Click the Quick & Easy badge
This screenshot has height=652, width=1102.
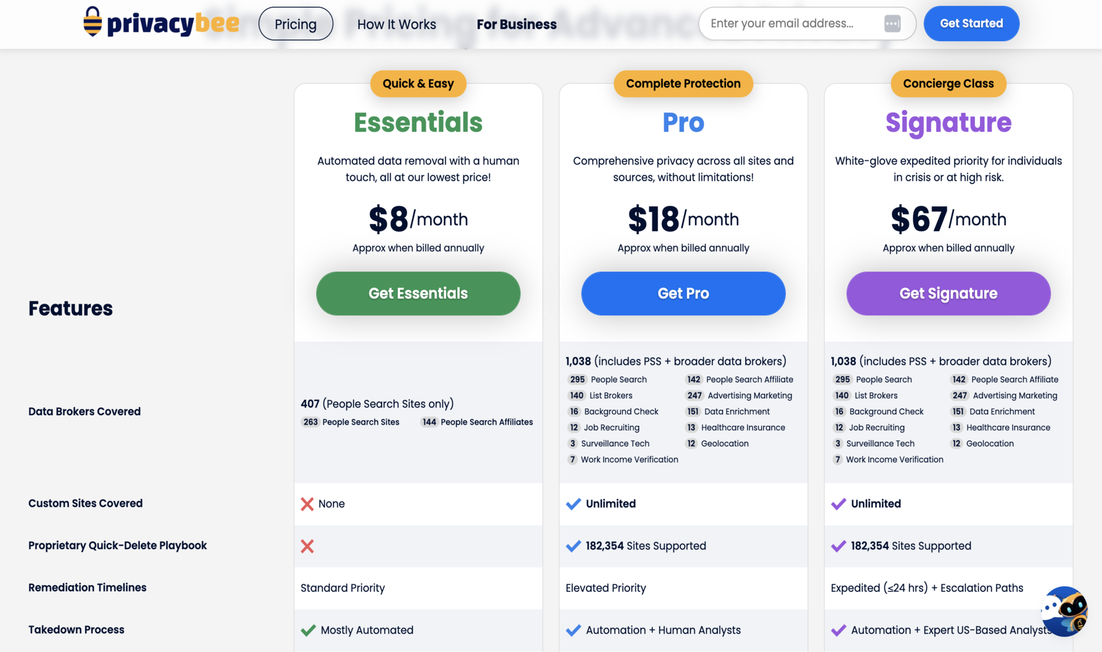(418, 84)
